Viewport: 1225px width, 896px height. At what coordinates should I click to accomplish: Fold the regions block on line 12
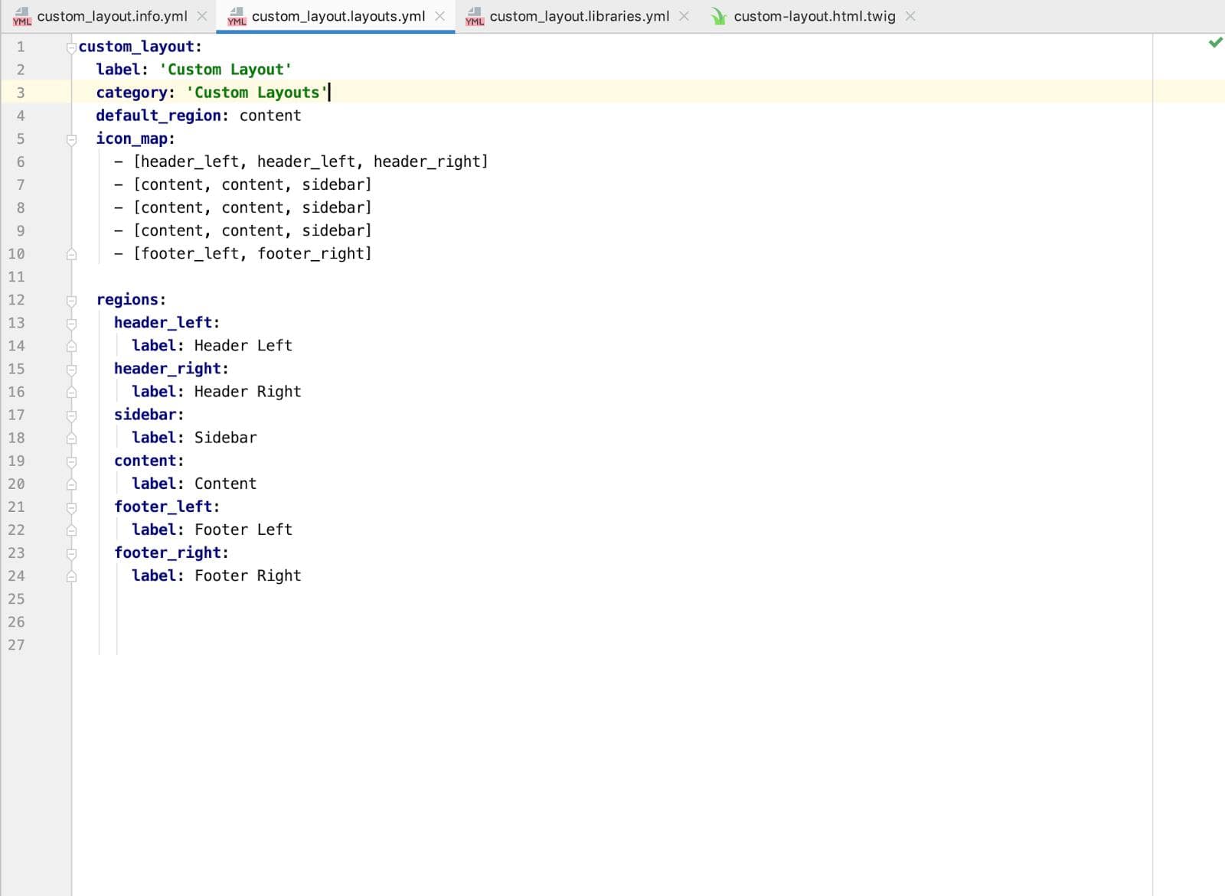[71, 301]
